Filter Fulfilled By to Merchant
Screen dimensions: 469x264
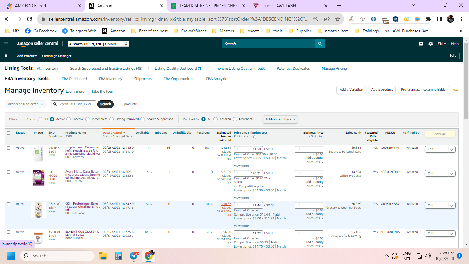(235, 119)
